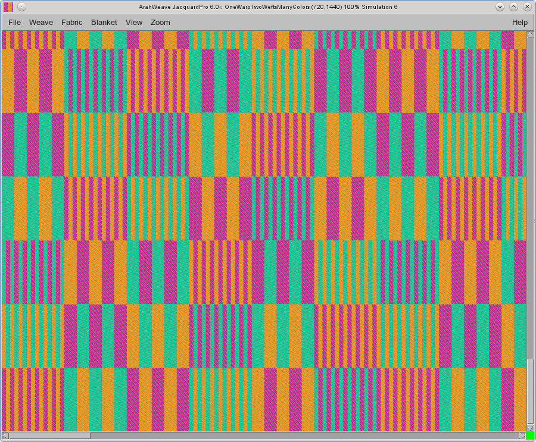Click the vertical scrollbar up arrow
Image resolution: width=536 pixels, height=442 pixels.
click(x=530, y=34)
